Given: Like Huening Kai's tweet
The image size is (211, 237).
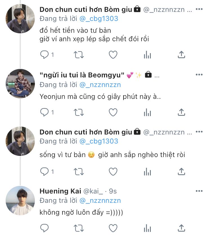Looking at the screenshot, I should [x=113, y=228].
